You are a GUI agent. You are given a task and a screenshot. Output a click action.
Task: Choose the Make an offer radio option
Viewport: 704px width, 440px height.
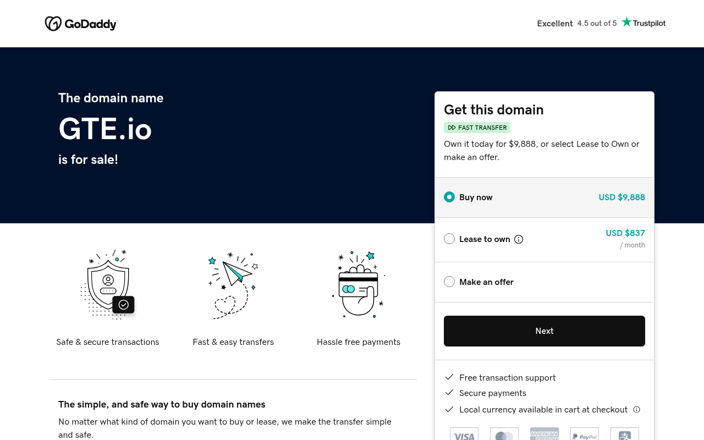[449, 282]
